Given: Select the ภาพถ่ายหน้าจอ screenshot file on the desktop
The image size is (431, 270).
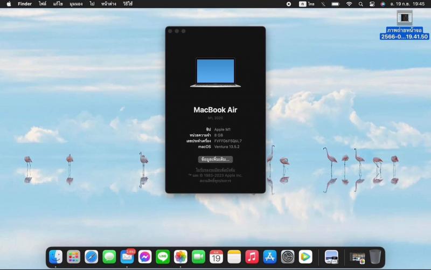Looking at the screenshot, I should tap(405, 25).
